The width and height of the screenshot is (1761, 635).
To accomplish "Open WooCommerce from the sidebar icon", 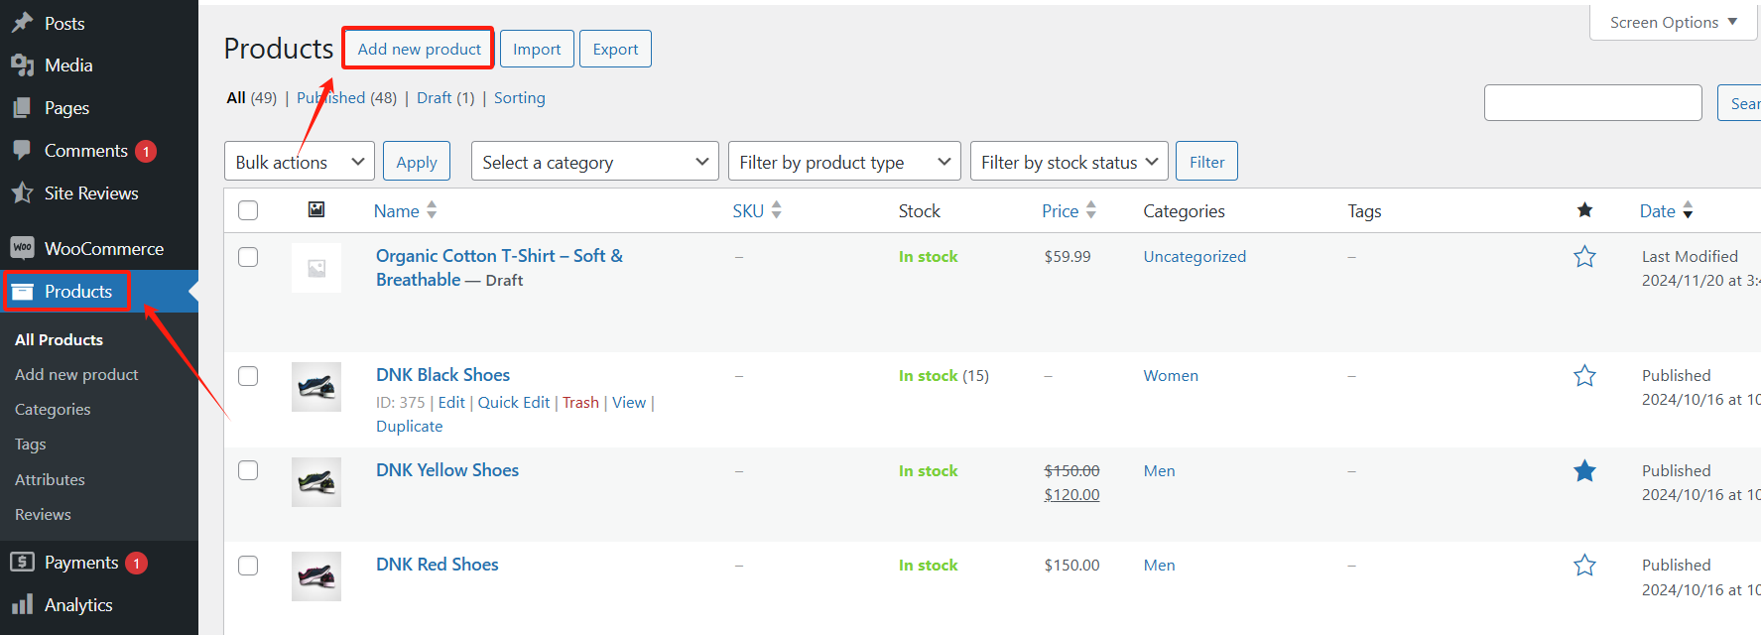I will 22,248.
